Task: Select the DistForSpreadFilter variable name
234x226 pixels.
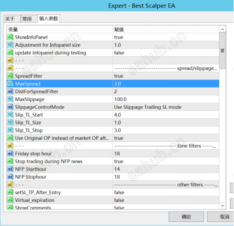Action: pyautogui.click(x=37, y=91)
